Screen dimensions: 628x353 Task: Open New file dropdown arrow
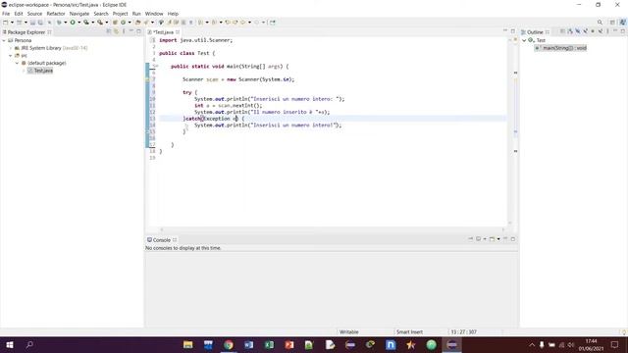[x=12, y=23]
